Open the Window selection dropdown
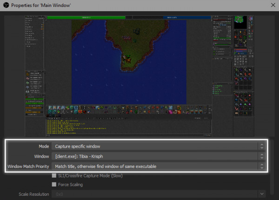This screenshot has width=279, height=200. coord(159,156)
